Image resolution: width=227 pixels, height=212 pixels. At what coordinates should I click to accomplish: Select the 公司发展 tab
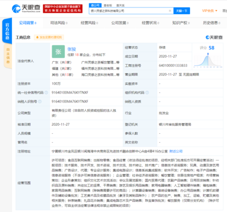(120, 23)
